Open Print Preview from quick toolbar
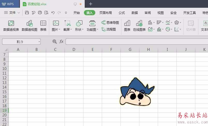The image size is (208, 126). [46, 13]
